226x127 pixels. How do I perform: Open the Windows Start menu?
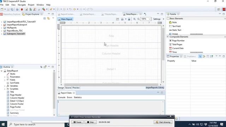(x=3, y=124)
